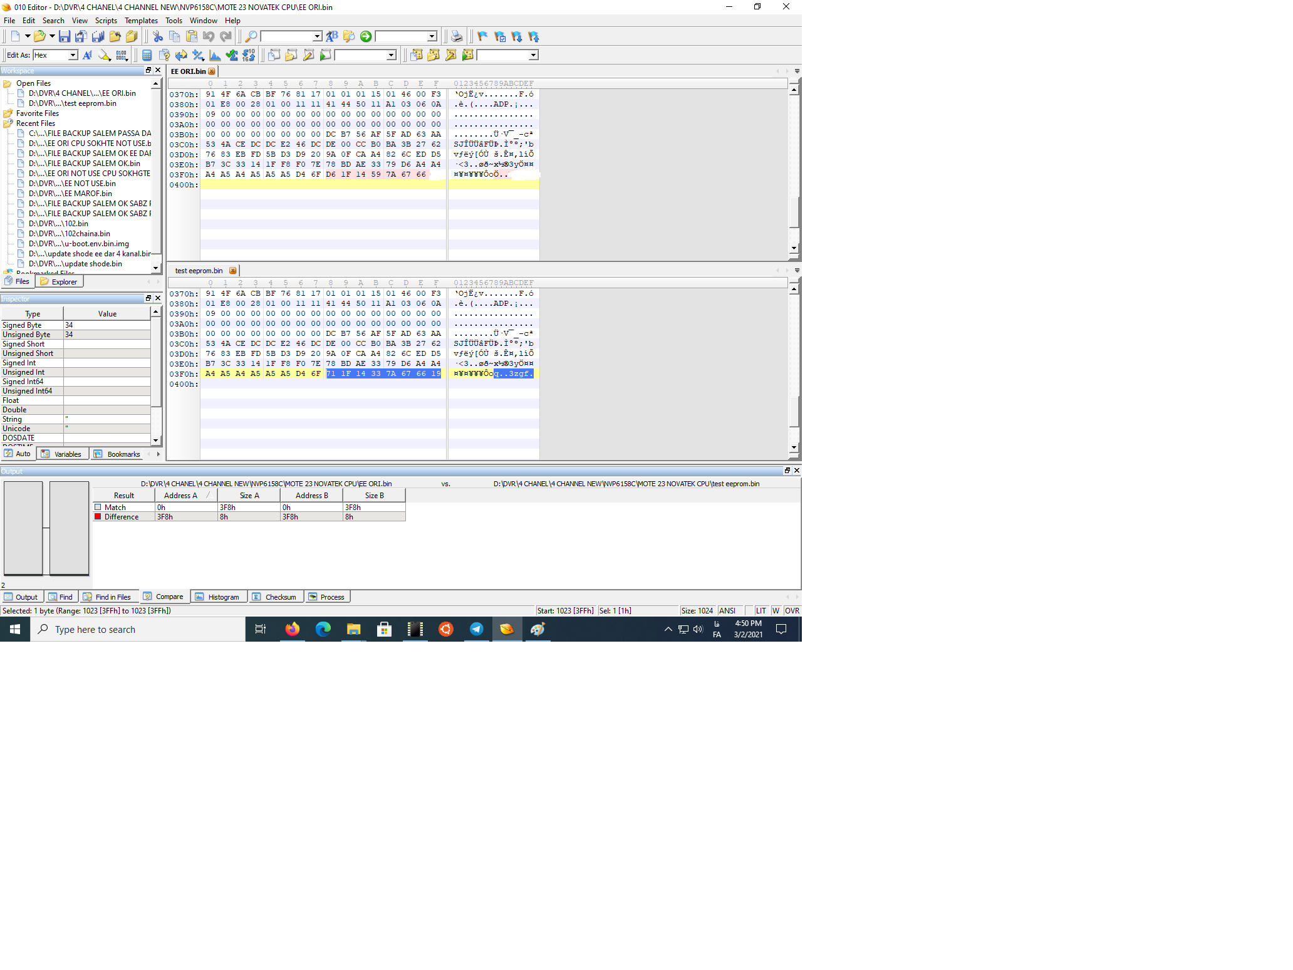1293x970 pixels.
Task: Click the Print icon
Action: (457, 36)
